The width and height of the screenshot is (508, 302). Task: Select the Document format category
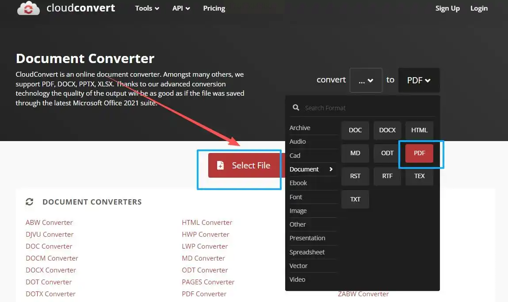(312, 169)
